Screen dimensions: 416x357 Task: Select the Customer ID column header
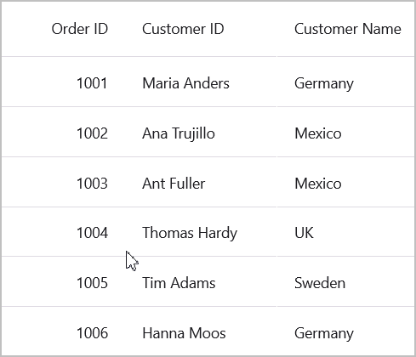click(201, 29)
